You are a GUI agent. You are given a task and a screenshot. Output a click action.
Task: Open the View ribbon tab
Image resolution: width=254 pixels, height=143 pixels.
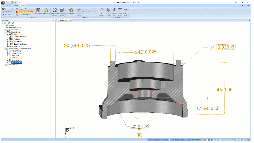16,6
